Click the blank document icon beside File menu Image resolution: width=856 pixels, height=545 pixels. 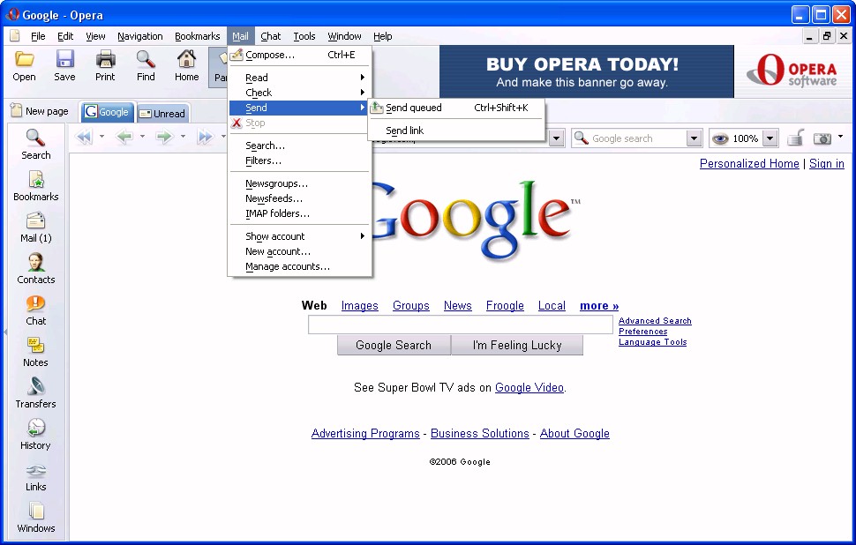(x=15, y=36)
